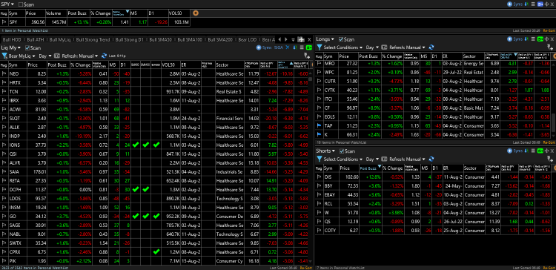Viewport: 556px width, 270px height.
Task: Click Re-Sort link under SPY watchlist
Action: coord(548,31)
